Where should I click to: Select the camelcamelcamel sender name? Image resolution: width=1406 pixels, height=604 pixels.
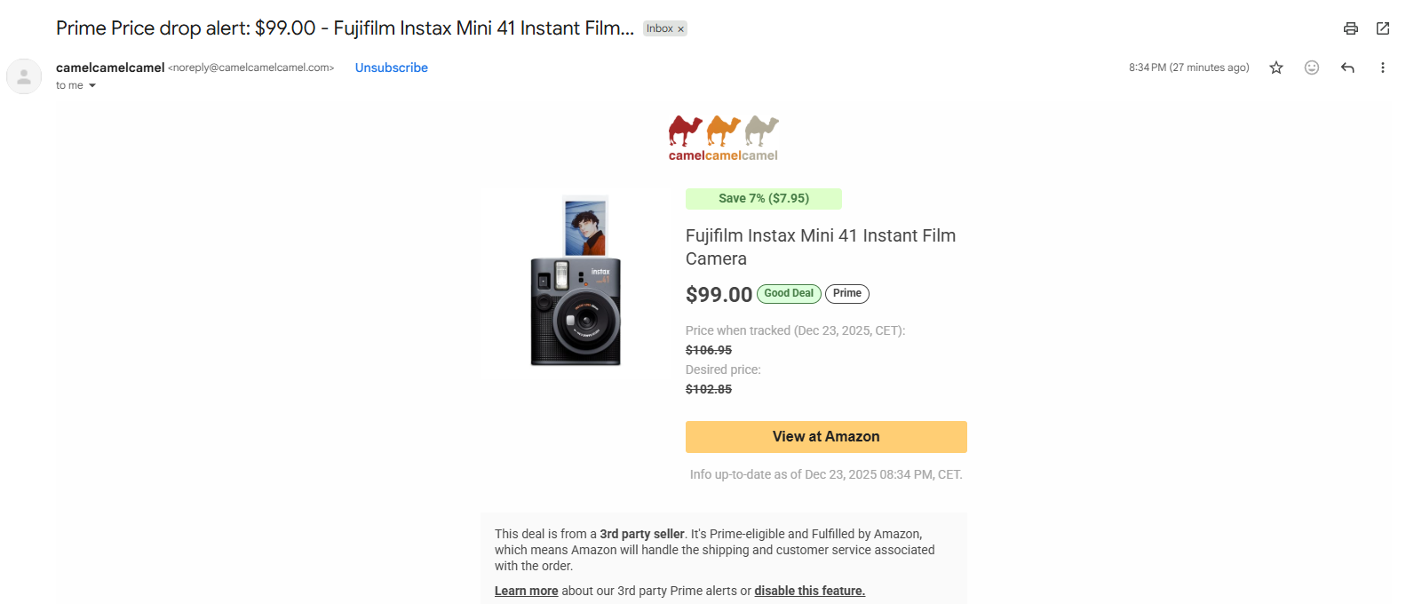110,67
